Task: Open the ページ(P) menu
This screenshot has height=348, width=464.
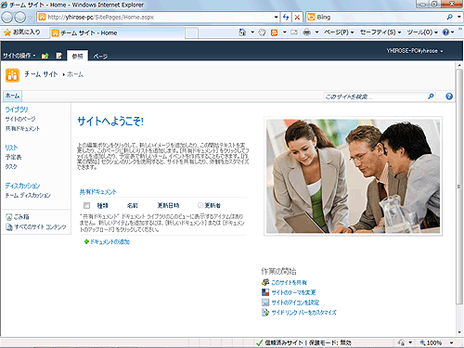Action: click(x=339, y=32)
